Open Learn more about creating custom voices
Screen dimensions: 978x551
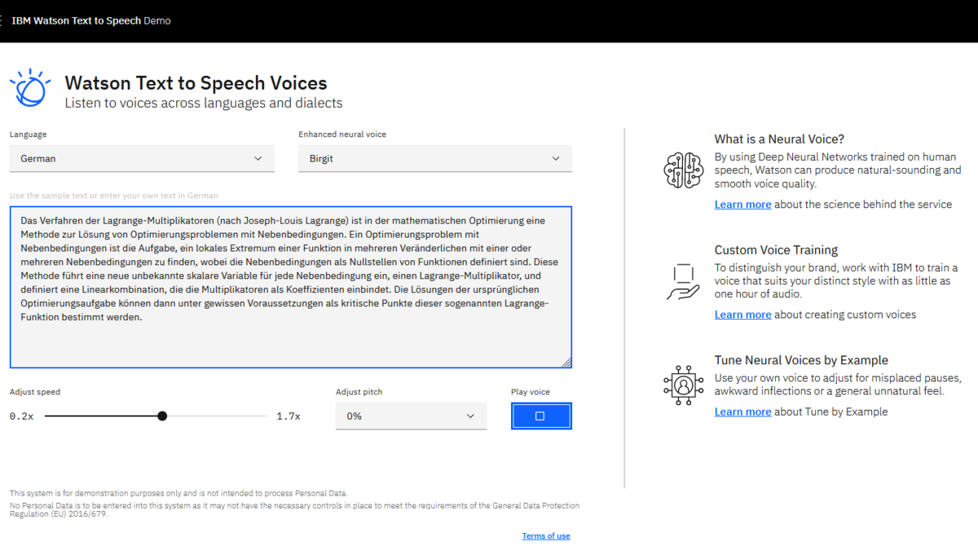click(x=742, y=315)
